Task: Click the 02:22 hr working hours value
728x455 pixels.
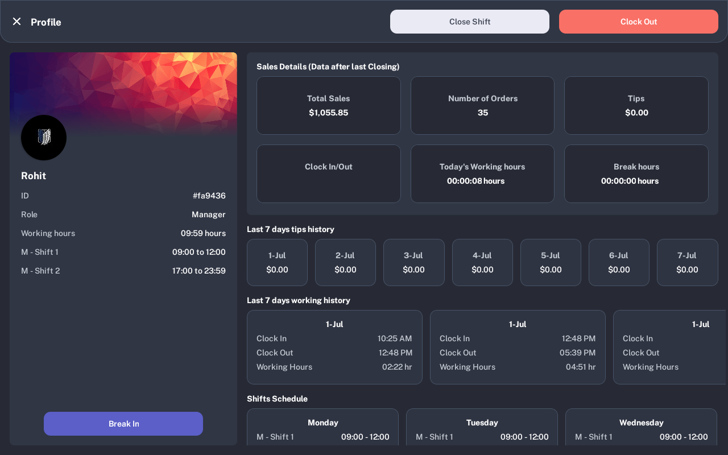Action: [x=397, y=367]
